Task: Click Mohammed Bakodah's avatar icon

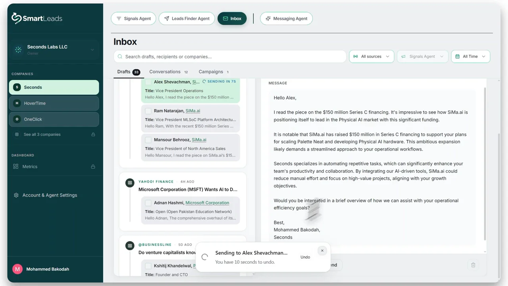Action: coord(17,269)
